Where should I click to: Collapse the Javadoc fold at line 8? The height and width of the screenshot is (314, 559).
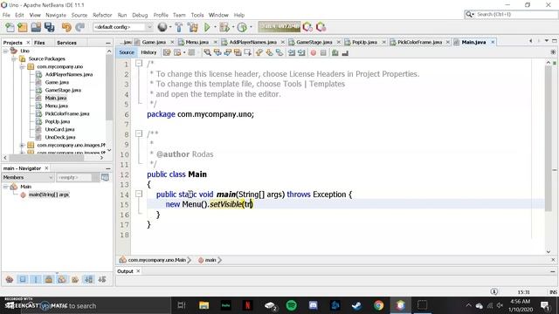point(139,133)
